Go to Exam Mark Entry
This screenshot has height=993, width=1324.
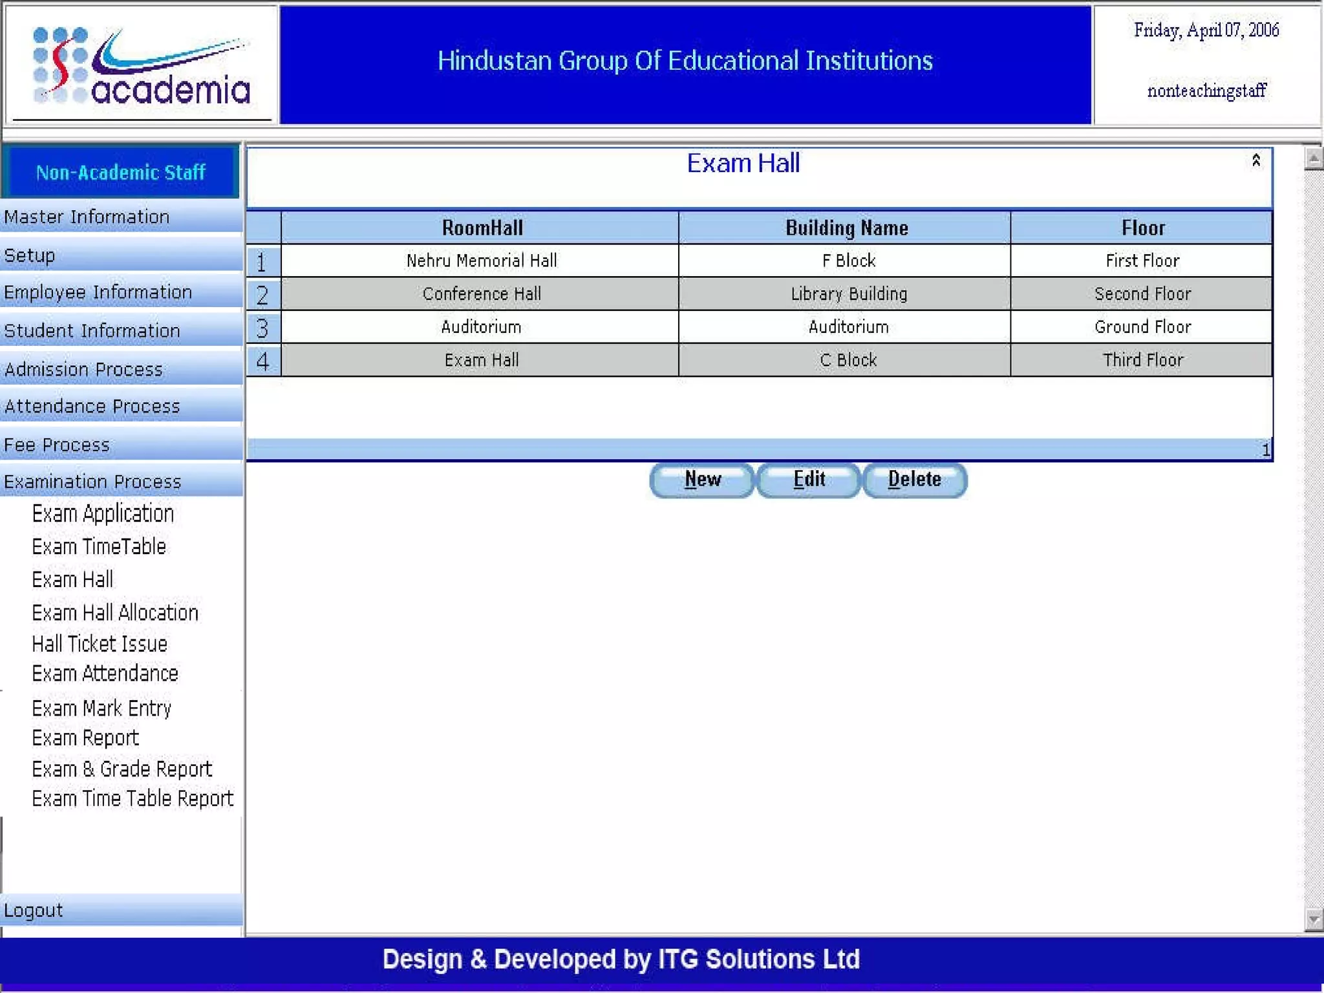point(101,709)
